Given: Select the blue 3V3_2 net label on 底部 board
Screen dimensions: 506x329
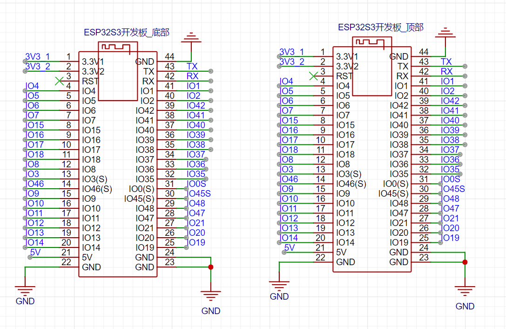Looking at the screenshot, I should click(x=38, y=66).
